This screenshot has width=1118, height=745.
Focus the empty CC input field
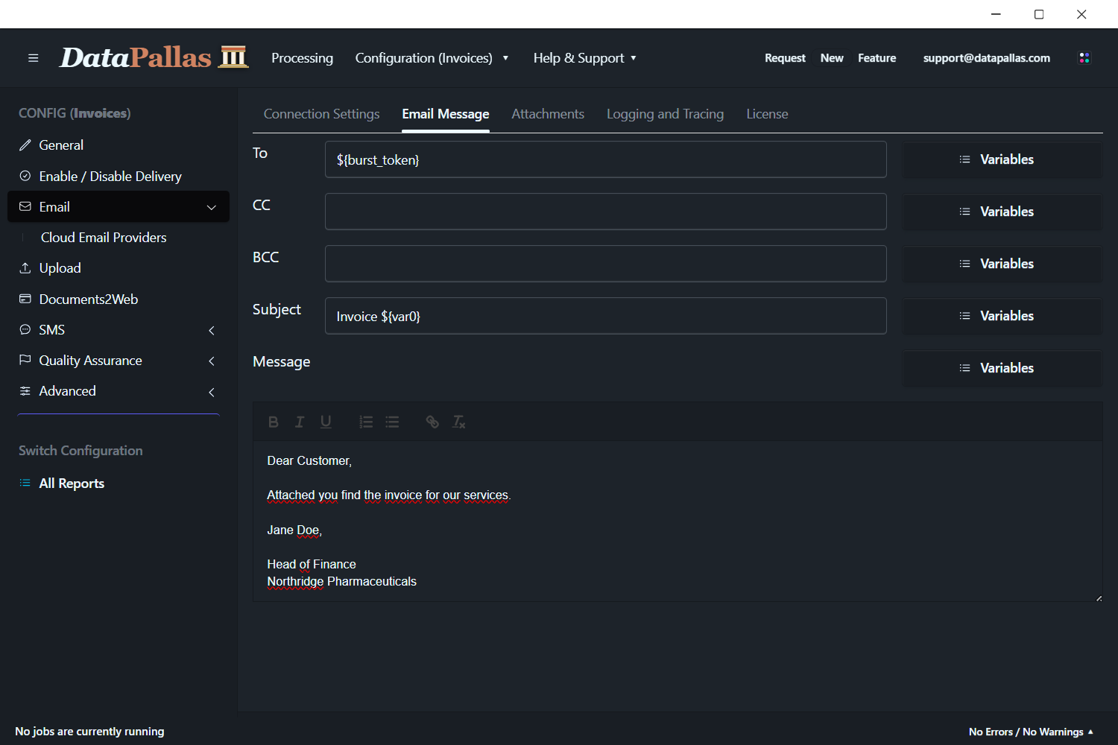pos(605,212)
